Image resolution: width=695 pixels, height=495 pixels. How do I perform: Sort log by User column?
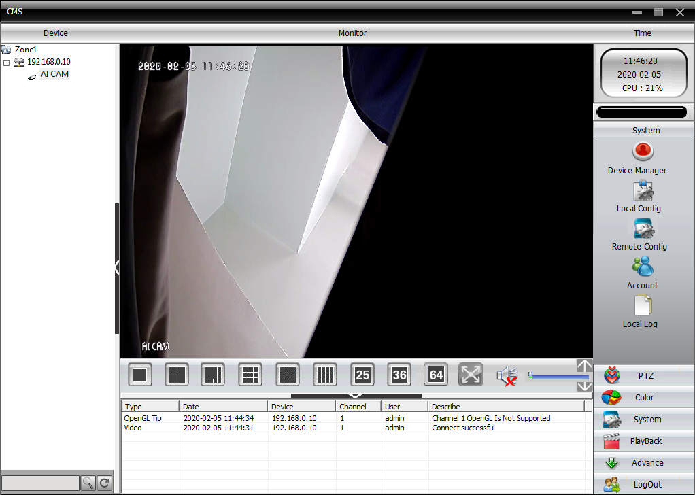tap(405, 407)
